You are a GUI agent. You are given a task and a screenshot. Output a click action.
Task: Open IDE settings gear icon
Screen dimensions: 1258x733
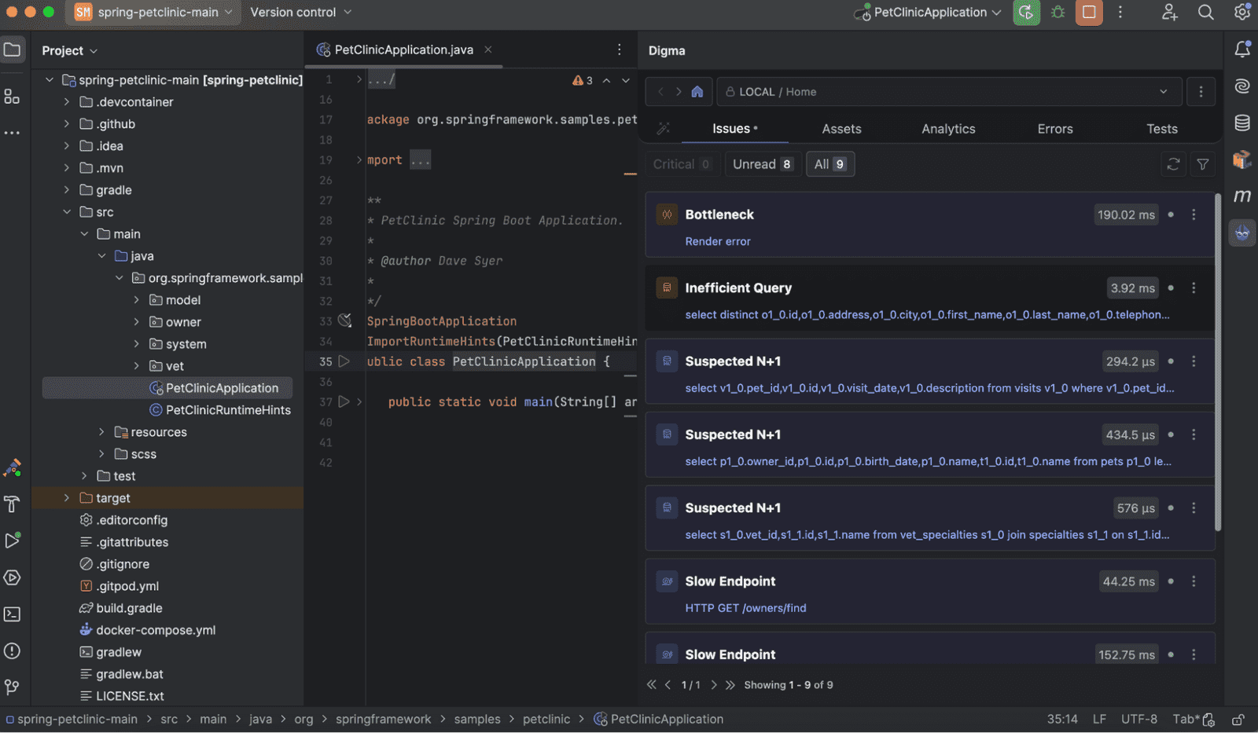[1242, 12]
